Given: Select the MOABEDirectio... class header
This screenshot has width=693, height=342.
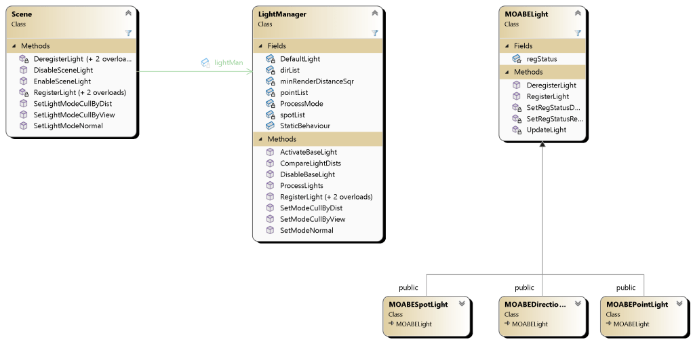Looking at the screenshot, I should (534, 305).
